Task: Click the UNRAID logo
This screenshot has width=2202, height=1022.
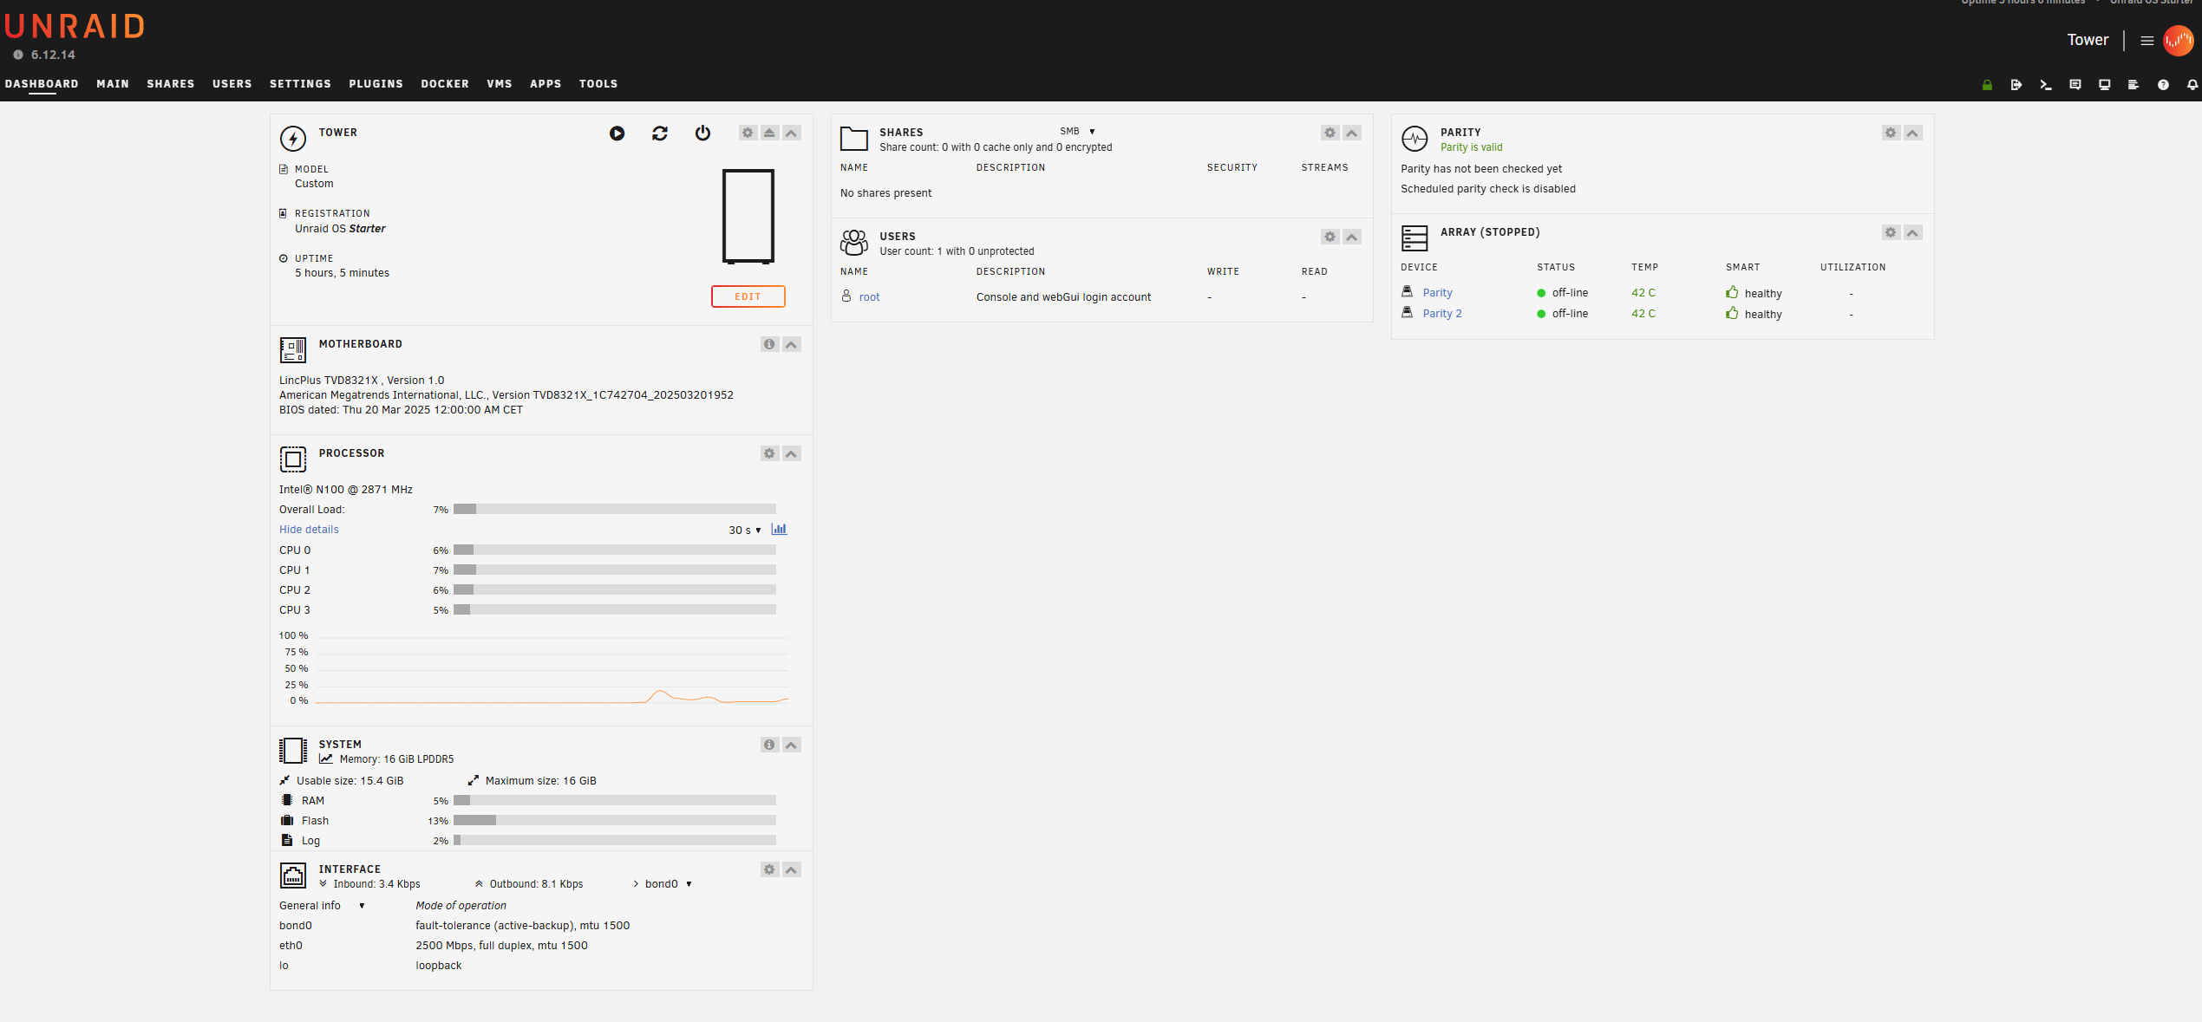Action: [x=75, y=27]
